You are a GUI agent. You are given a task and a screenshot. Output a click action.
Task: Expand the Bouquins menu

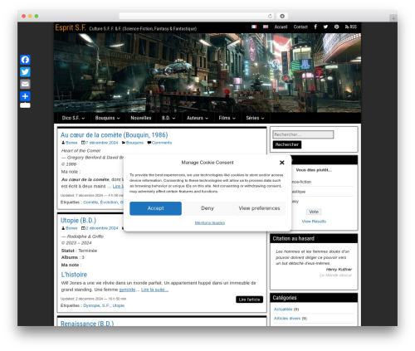tap(107, 118)
